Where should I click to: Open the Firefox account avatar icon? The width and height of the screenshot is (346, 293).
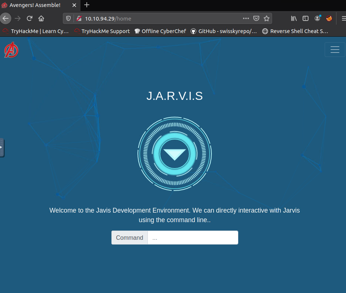point(317,18)
